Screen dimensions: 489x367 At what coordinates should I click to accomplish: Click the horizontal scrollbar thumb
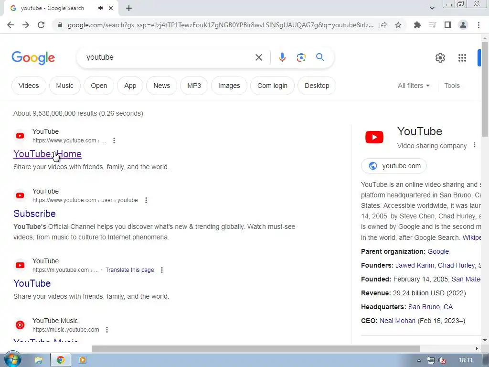256,348
